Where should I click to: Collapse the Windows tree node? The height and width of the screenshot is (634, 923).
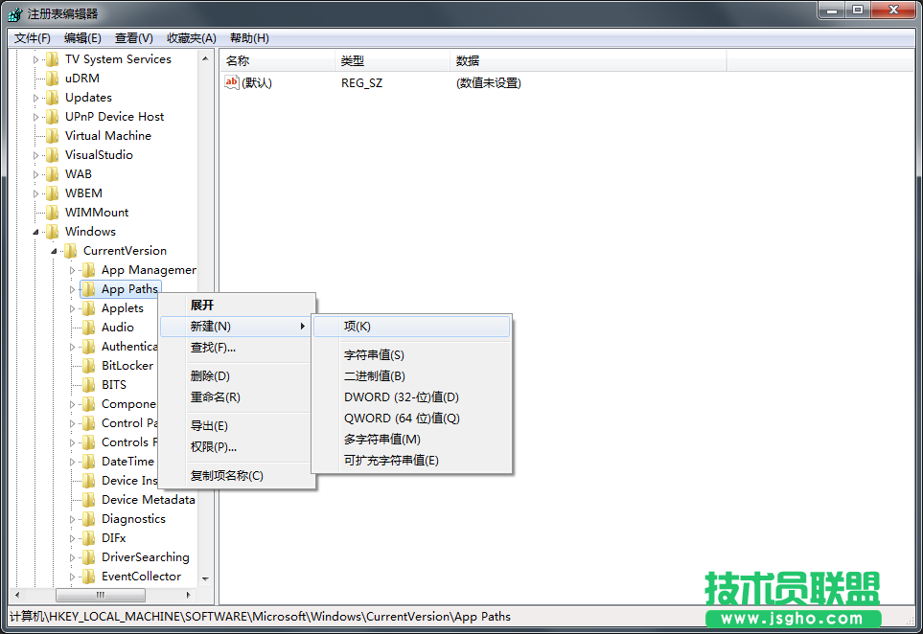click(36, 231)
